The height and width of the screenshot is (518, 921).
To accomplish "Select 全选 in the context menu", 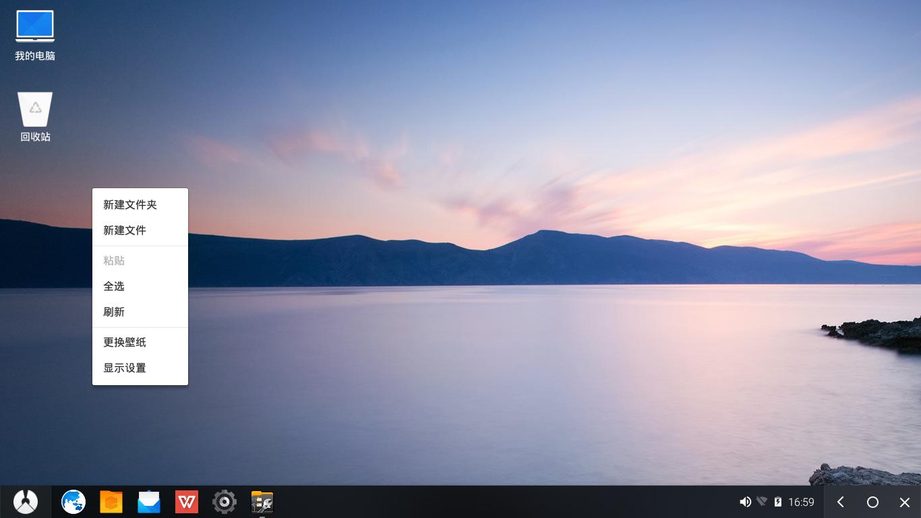I will (x=140, y=286).
